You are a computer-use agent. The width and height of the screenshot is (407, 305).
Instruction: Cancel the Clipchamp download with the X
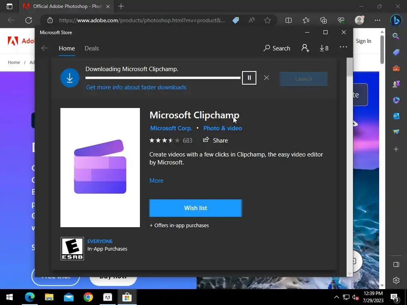[266, 78]
